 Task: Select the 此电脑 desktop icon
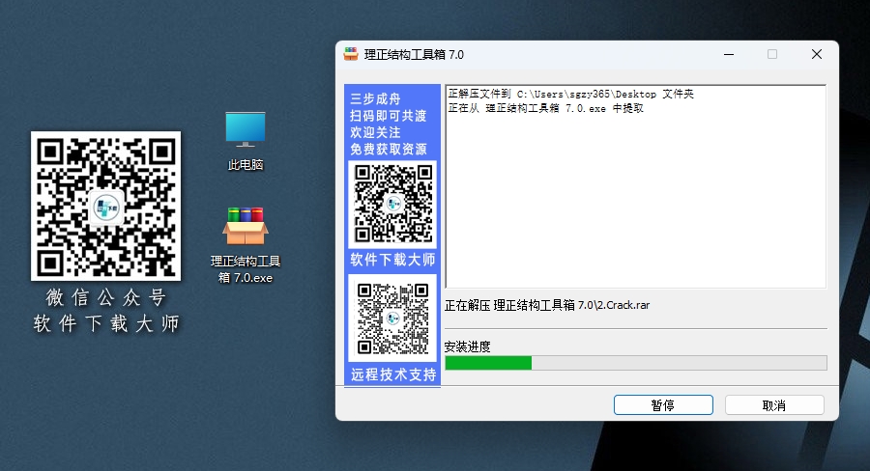(x=246, y=141)
